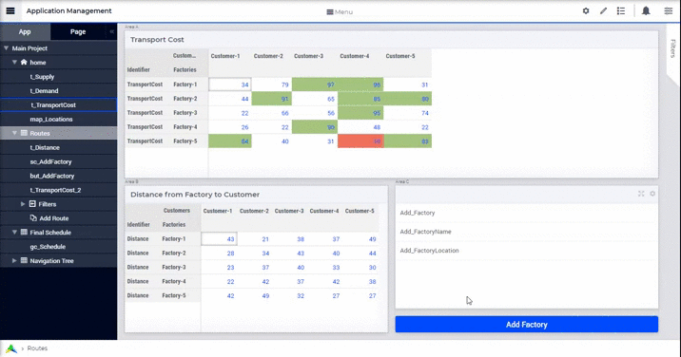Click Distance from Factory to Customer title
Viewport: 681px width, 357px height.
195,195
